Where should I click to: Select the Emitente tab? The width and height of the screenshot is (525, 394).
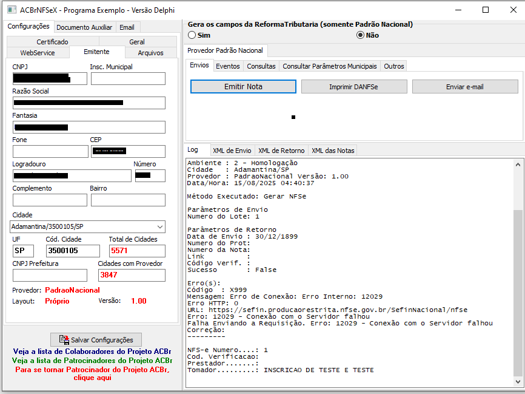point(96,52)
